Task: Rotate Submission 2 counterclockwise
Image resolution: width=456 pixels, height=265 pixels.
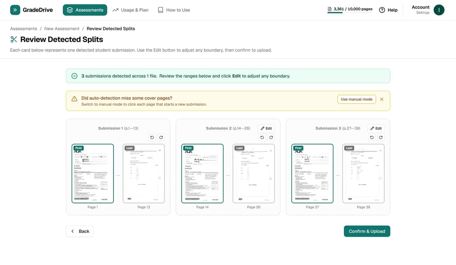Action: (x=262, y=137)
